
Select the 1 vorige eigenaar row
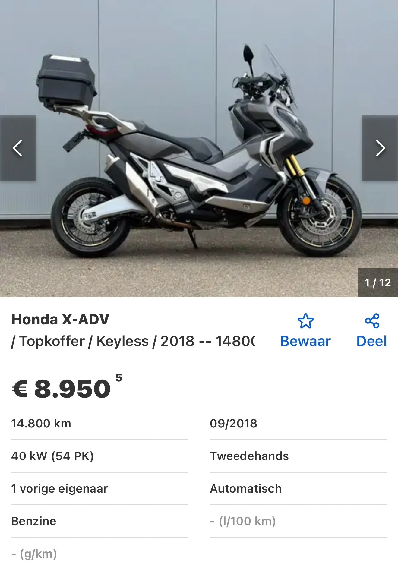(99, 489)
